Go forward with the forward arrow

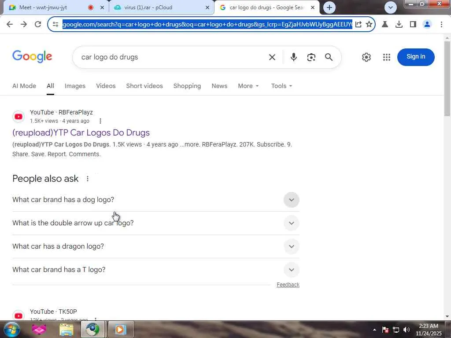coord(24,25)
